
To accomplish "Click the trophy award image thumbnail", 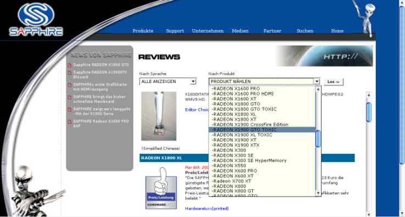I will (x=159, y=116).
